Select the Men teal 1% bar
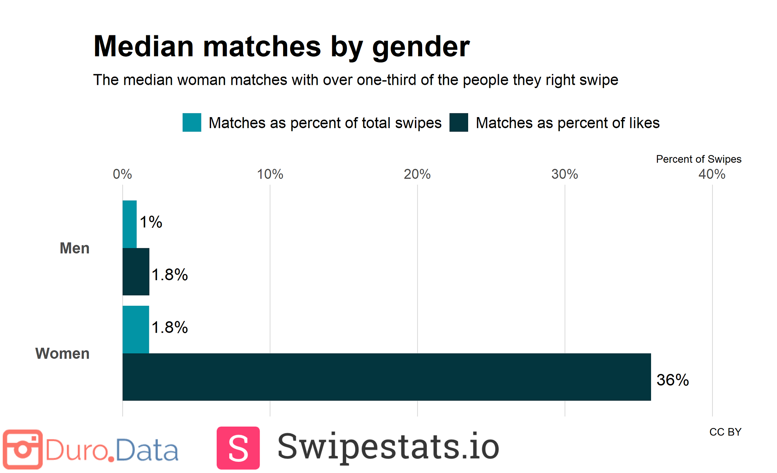Viewport: 777px width, 473px height. [x=129, y=224]
